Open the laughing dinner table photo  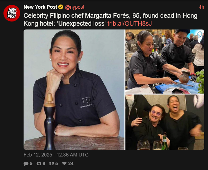(x=165, y=122)
